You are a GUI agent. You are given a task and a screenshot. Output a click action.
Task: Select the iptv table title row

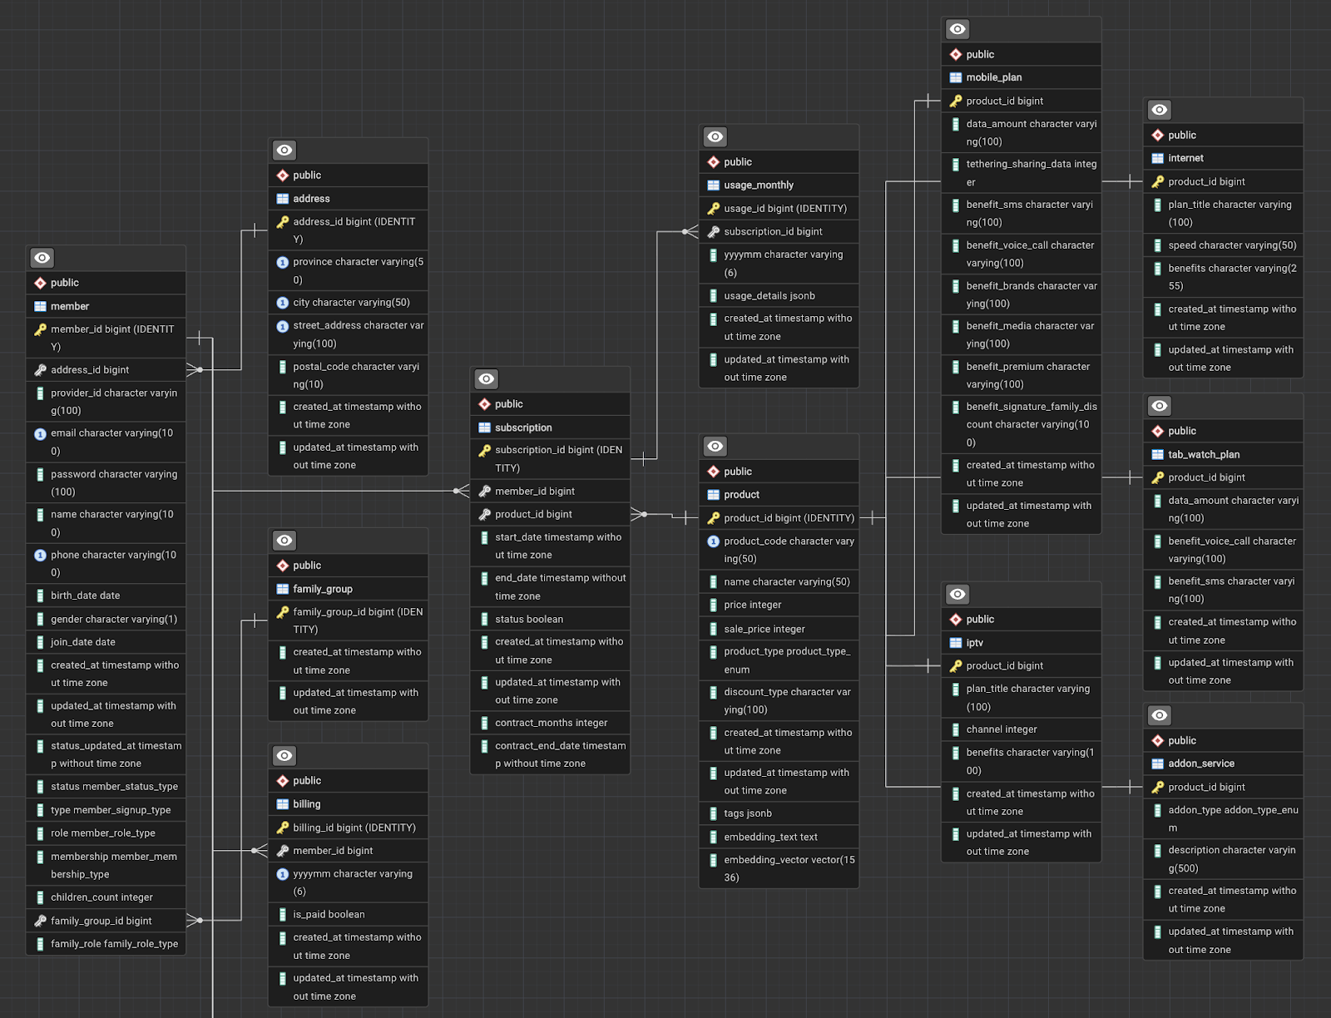coord(974,643)
